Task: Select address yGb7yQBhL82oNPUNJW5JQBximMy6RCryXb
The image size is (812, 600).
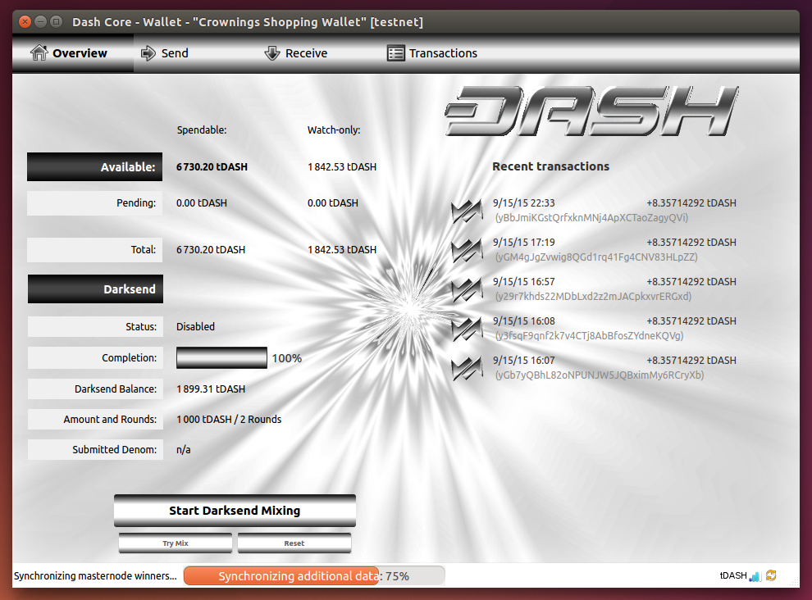Action: tap(600, 375)
